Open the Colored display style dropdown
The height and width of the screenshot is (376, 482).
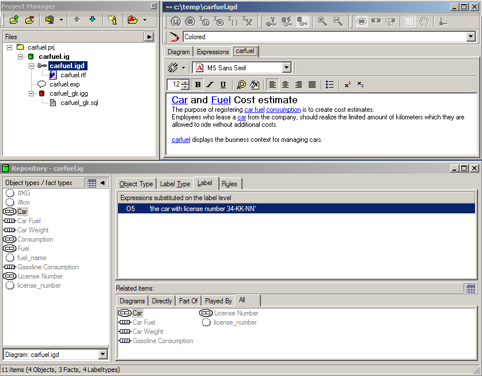point(470,37)
